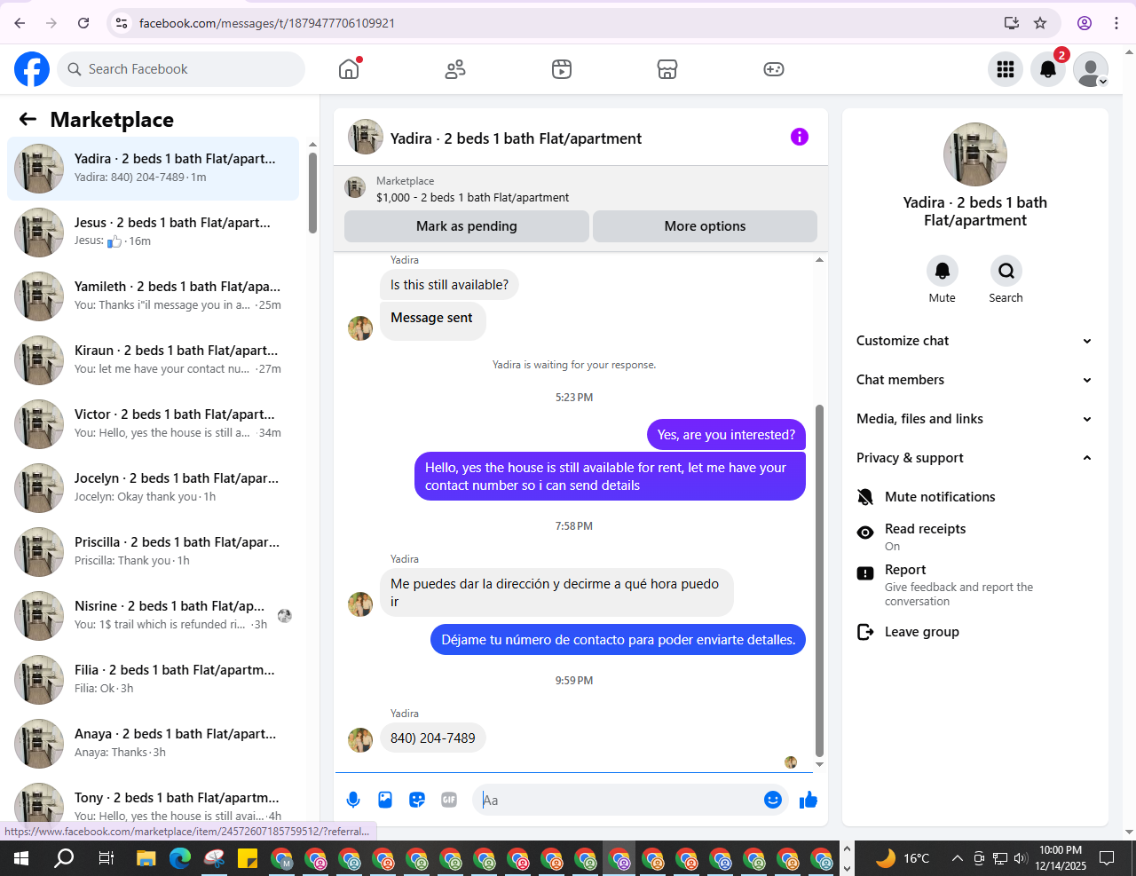This screenshot has width=1136, height=876.
Task: Open the account profile avatar menu
Action: (x=1091, y=69)
